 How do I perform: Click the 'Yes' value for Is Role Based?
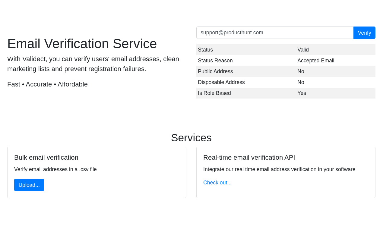[x=302, y=93]
